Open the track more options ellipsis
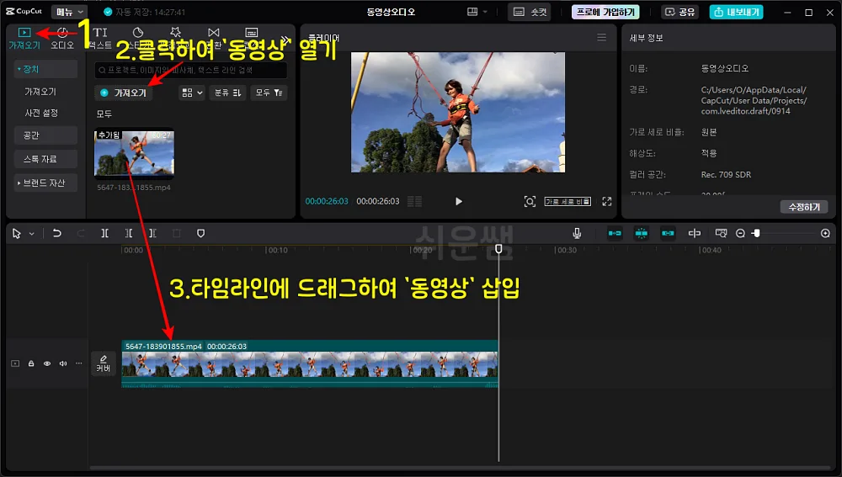This screenshot has width=842, height=477. coord(79,363)
